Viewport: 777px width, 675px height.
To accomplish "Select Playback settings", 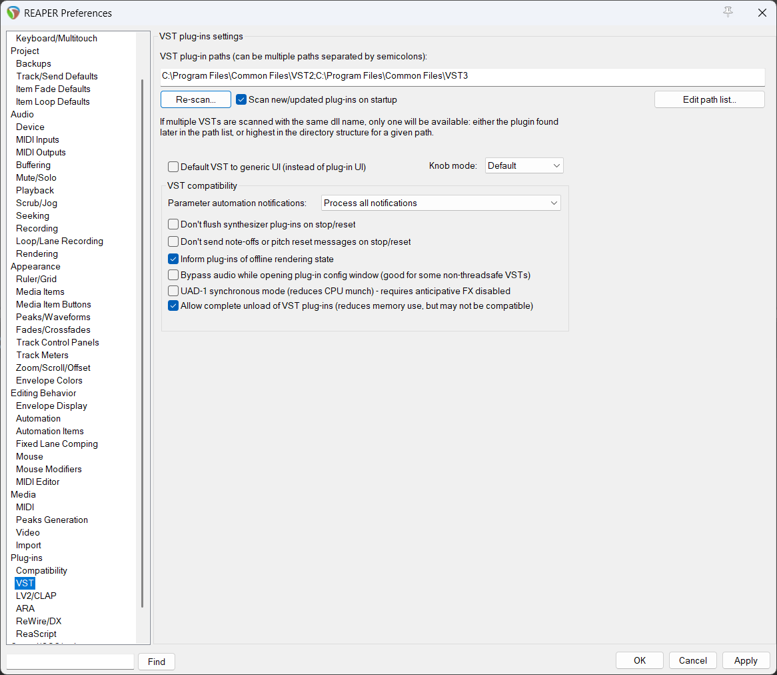I will click(x=35, y=190).
